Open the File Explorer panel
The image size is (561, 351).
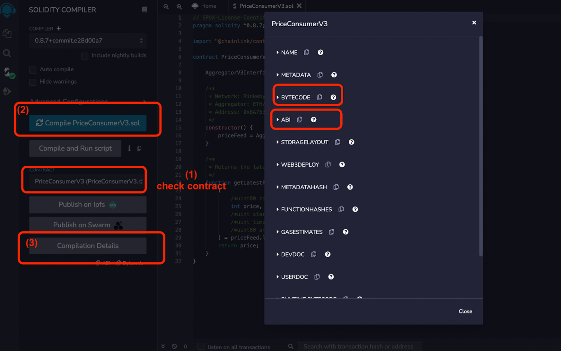click(x=7, y=34)
